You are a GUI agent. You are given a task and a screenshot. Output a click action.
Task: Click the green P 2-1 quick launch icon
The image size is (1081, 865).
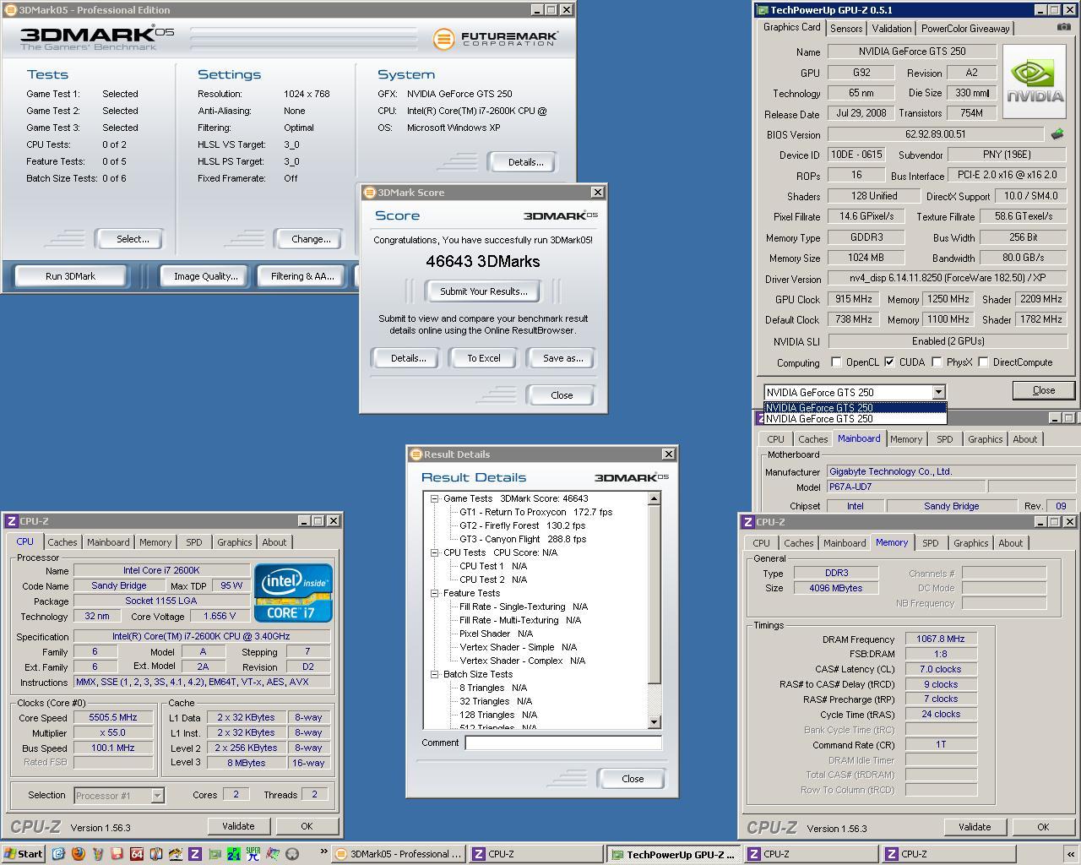pyautogui.click(x=233, y=854)
